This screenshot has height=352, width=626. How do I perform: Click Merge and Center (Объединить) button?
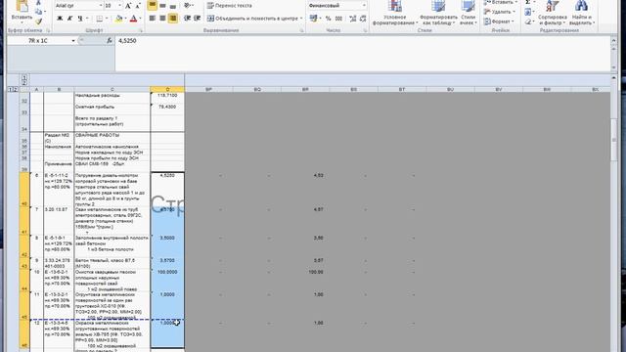[x=252, y=19]
